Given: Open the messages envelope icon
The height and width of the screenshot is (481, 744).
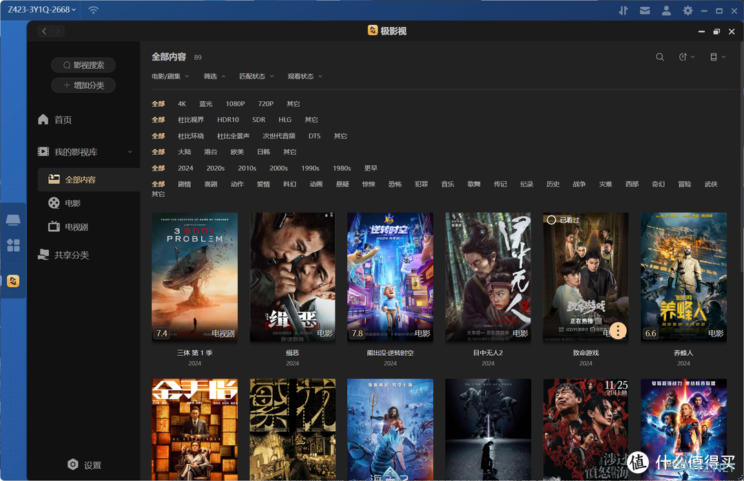Looking at the screenshot, I should pos(645,10).
